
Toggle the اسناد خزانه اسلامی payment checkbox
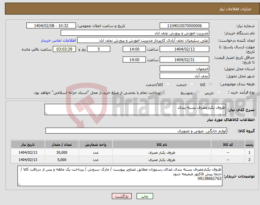click(165, 92)
